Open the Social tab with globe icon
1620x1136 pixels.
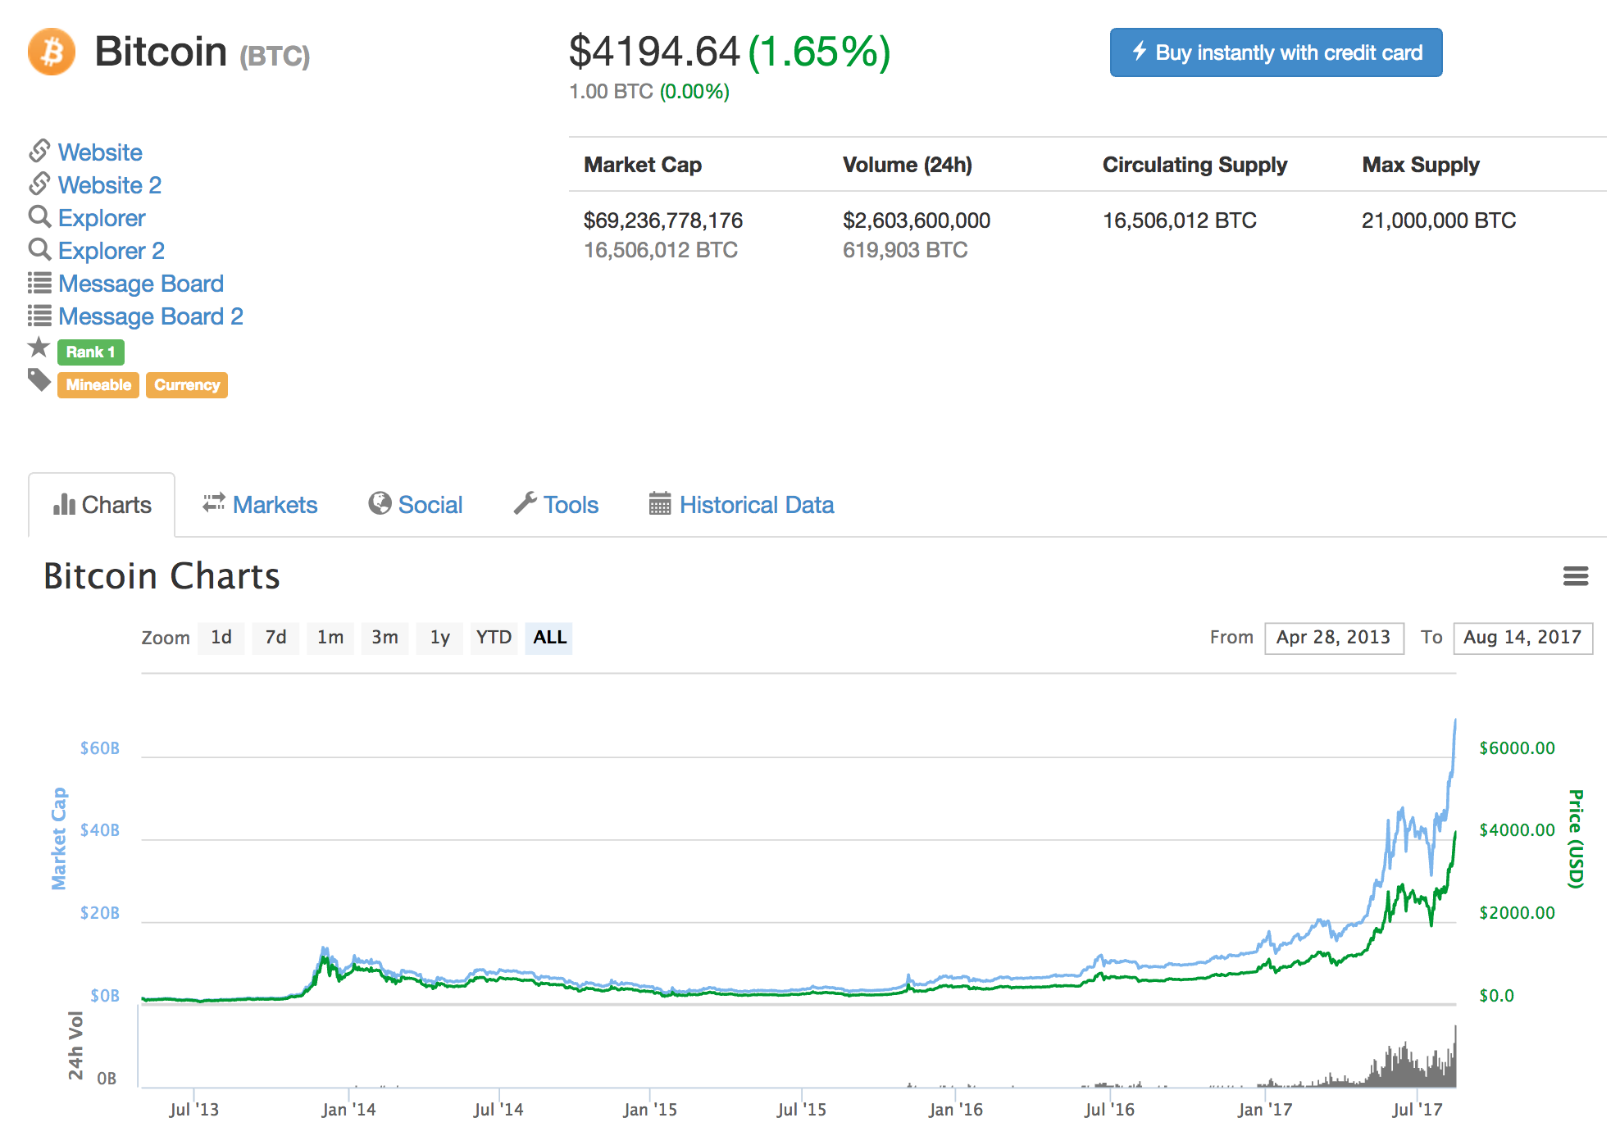pos(415,505)
